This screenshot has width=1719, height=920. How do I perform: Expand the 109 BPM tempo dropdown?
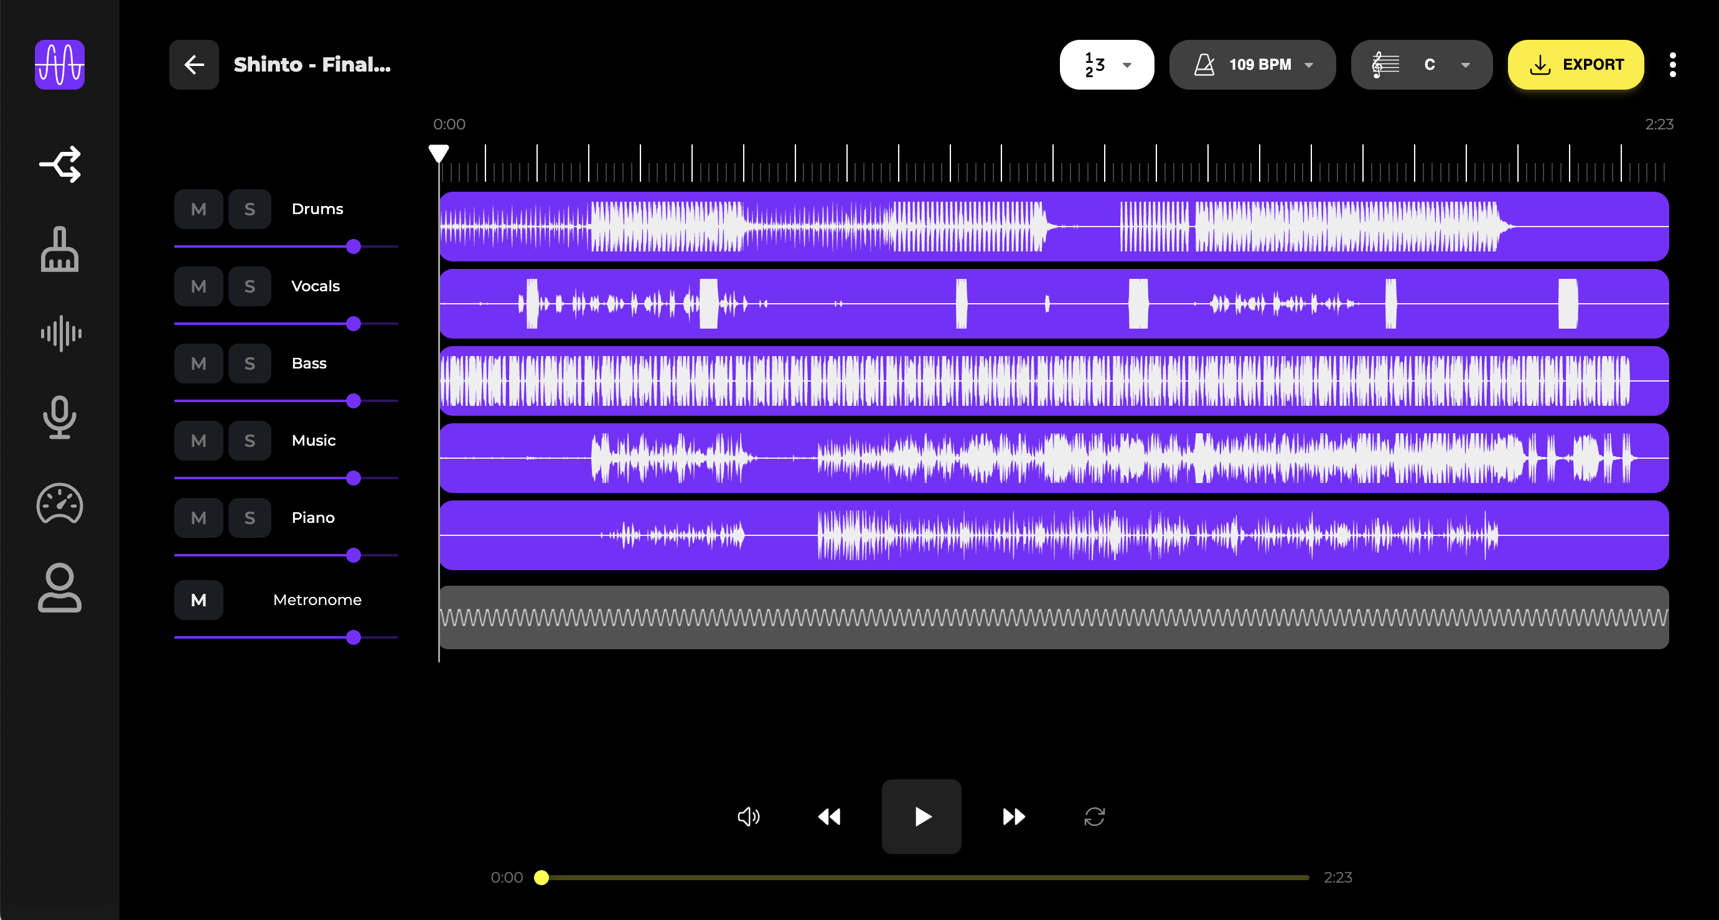coord(1309,65)
